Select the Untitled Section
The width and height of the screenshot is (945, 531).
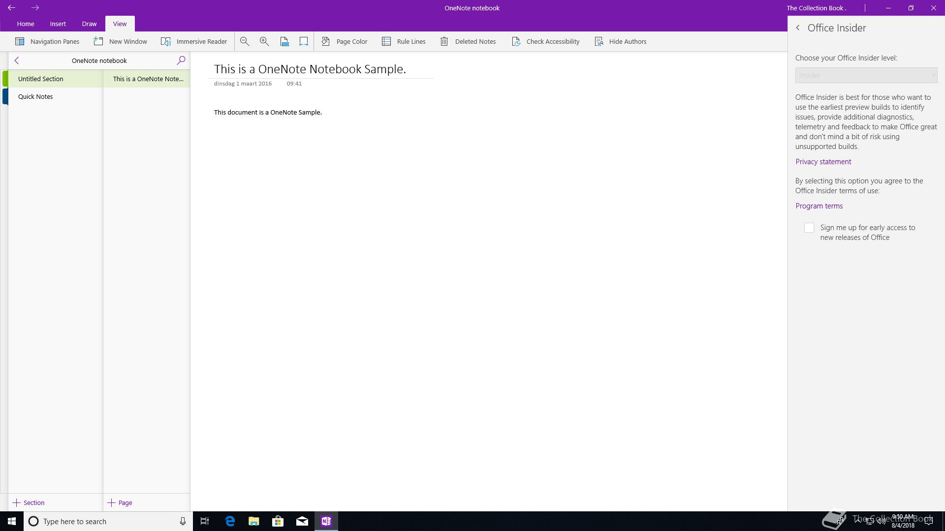coord(55,79)
